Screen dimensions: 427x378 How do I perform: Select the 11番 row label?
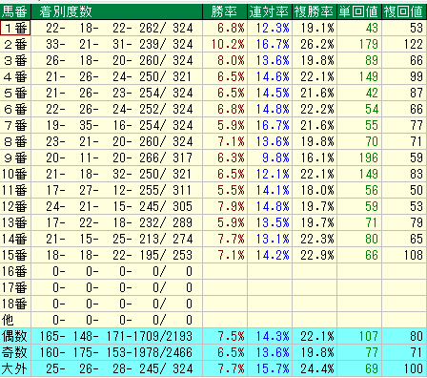click(x=15, y=190)
